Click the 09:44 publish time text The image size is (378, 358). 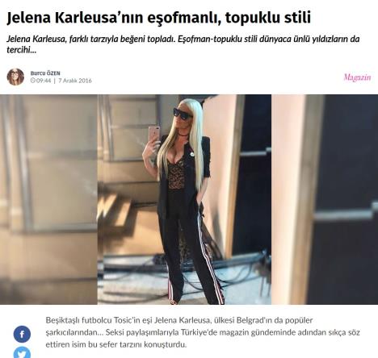[44, 81]
